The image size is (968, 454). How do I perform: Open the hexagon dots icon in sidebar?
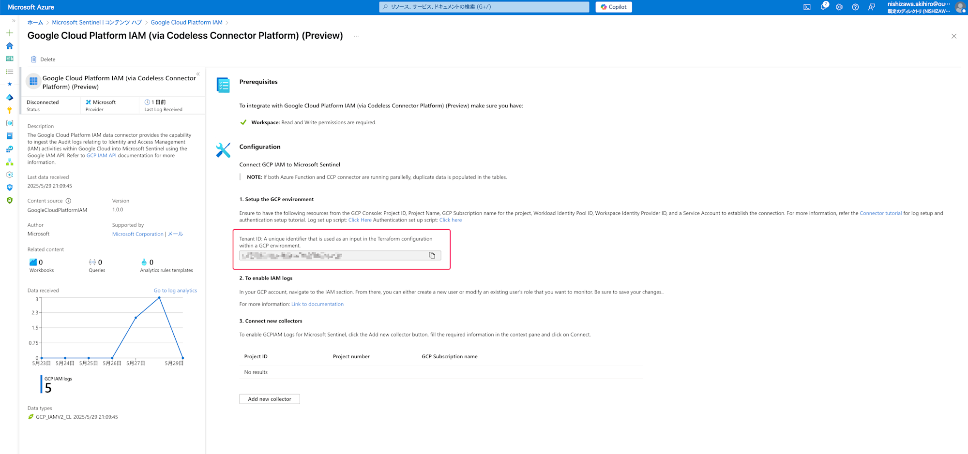click(x=9, y=175)
